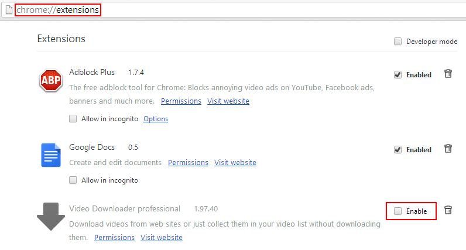Click Video Downloader professional title text
466x250 pixels.
(x=125, y=208)
